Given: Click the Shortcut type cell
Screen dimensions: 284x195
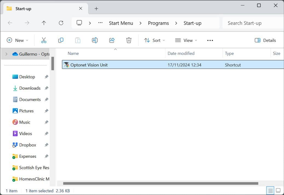Looking at the screenshot, I should (x=233, y=65).
